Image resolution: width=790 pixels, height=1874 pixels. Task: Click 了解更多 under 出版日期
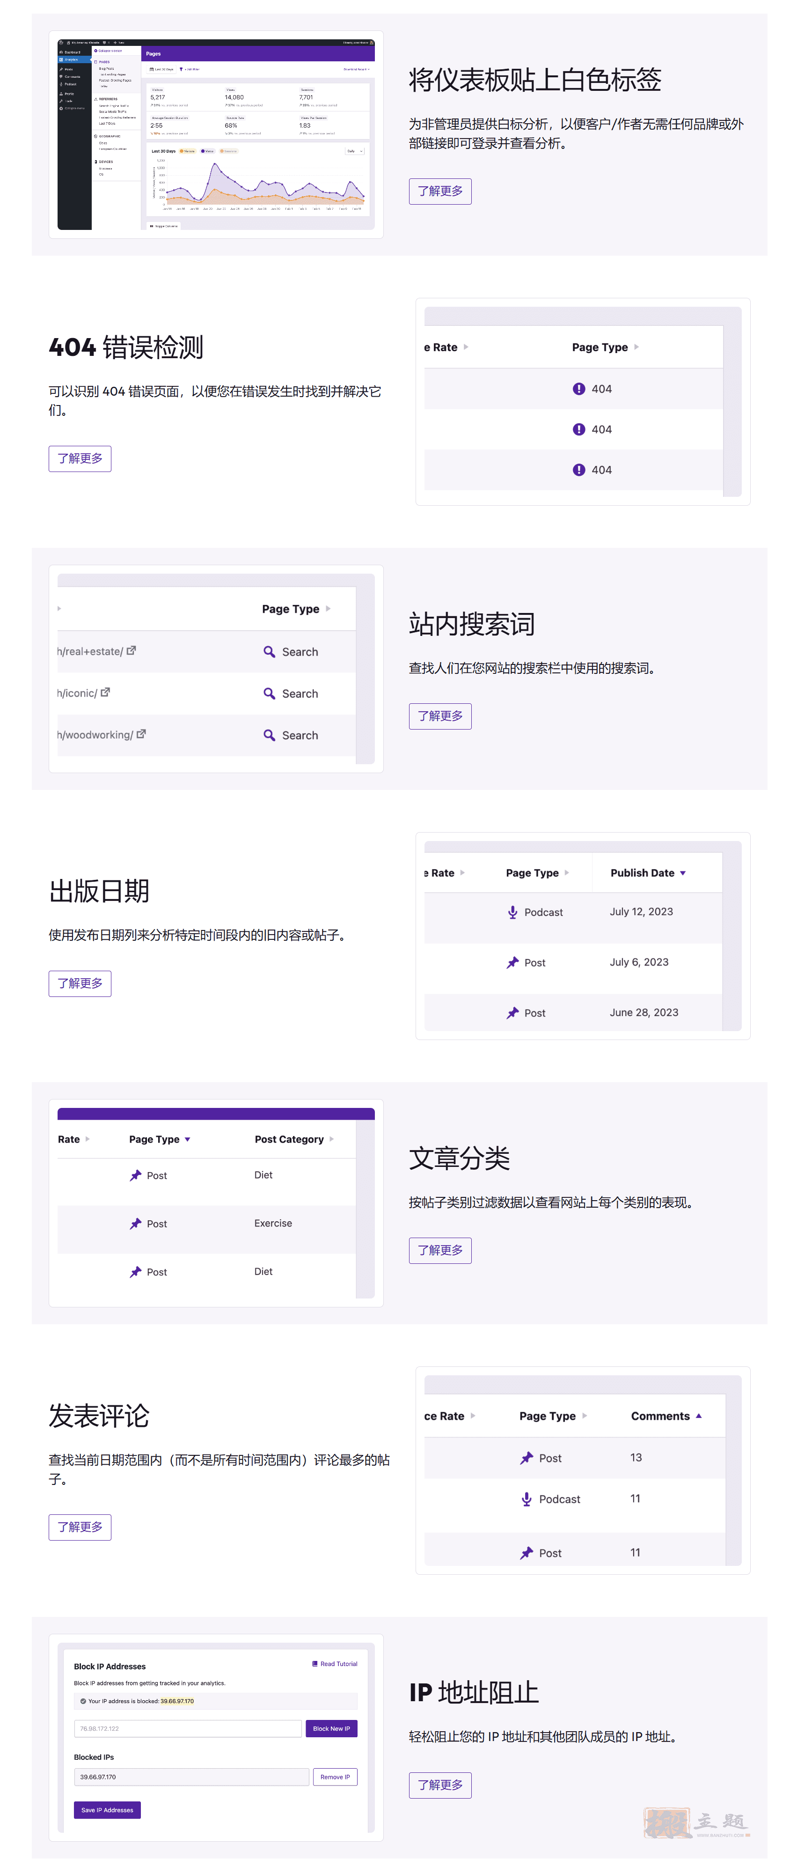point(80,983)
